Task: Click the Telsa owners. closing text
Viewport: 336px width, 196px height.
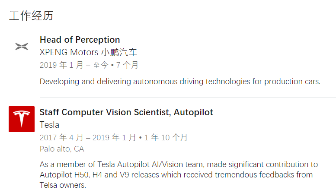Action: [x=63, y=185]
